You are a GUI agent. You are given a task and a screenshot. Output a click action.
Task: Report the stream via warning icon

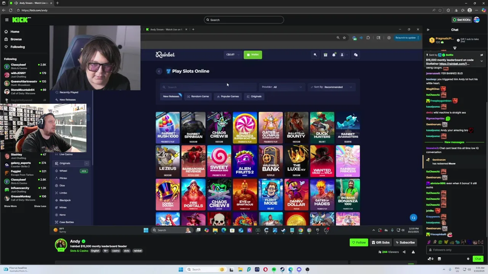tap(413, 252)
